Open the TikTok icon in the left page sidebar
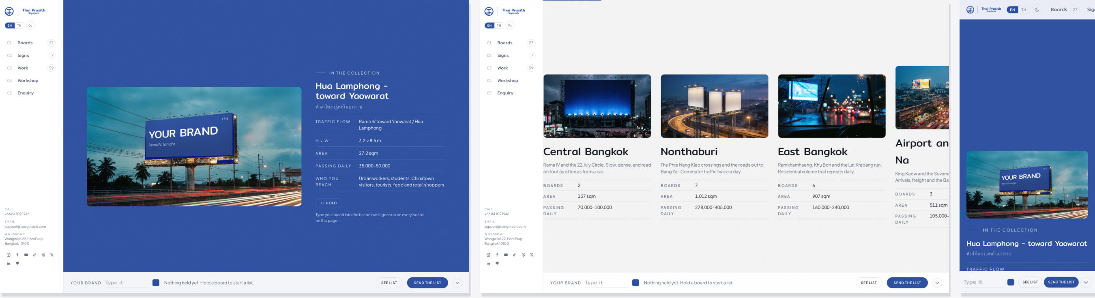The width and height of the screenshot is (1095, 298). pyautogui.click(x=35, y=255)
